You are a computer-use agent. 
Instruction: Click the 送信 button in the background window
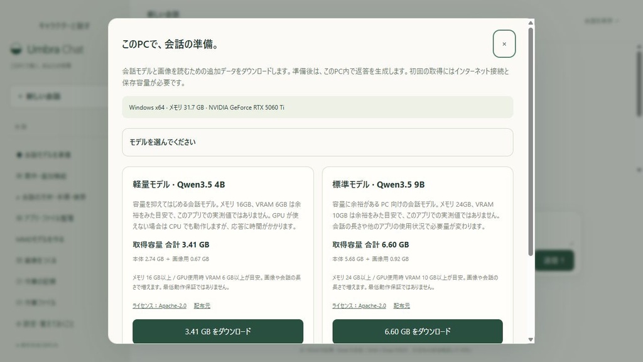[554, 260]
